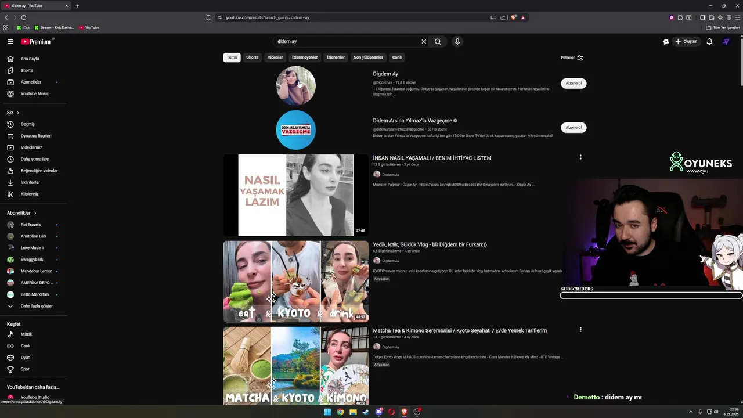Screen dimensions: 743x418
Task: Open the YouTube hamburger guide menu
Action: click(10, 42)
